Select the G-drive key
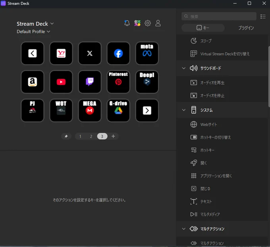Image resolution: width=270 pixels, height=247 pixels. (118, 110)
